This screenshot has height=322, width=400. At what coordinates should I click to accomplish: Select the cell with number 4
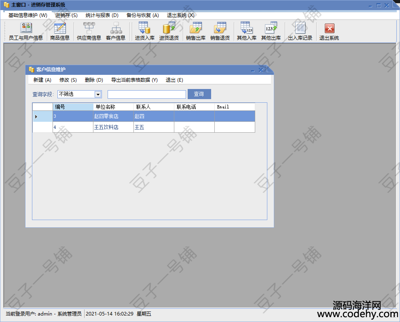(73, 127)
